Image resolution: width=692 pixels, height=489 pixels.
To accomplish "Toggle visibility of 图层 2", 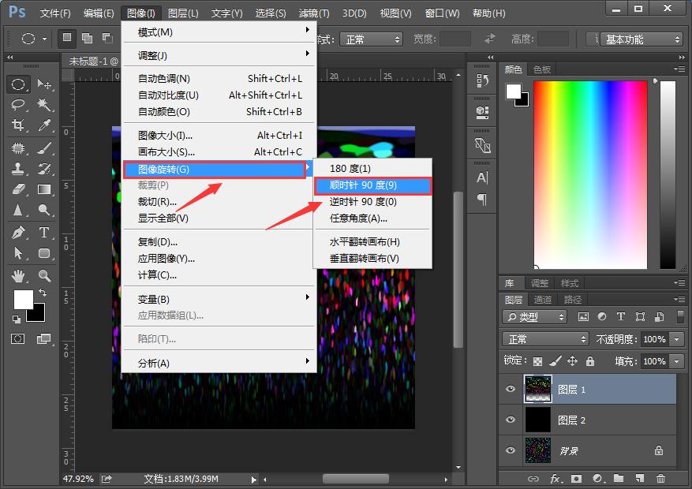I will tap(511, 420).
